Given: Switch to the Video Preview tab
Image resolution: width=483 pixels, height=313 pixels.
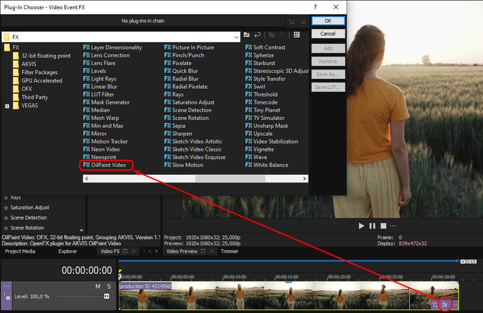Looking at the screenshot, I should 182,251.
